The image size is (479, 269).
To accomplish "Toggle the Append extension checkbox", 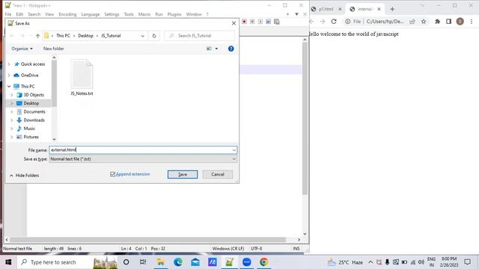I will click(112, 174).
